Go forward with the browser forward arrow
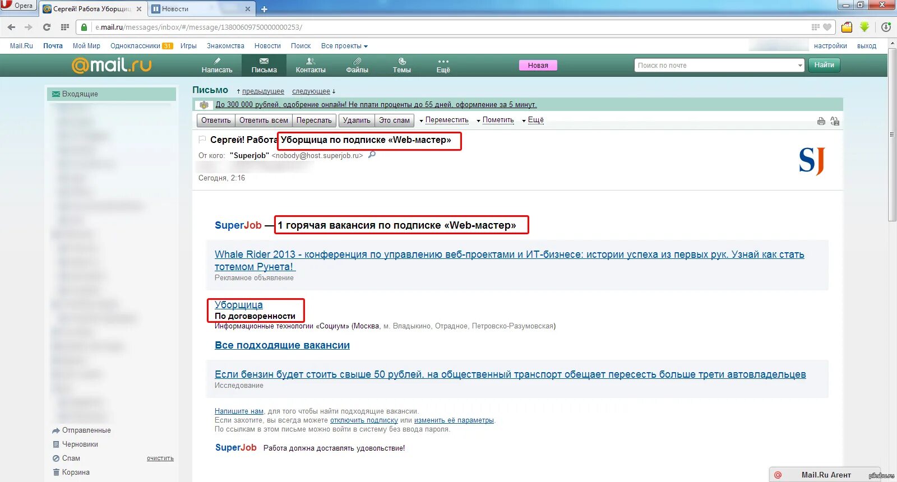This screenshot has height=482, width=897. (29, 27)
